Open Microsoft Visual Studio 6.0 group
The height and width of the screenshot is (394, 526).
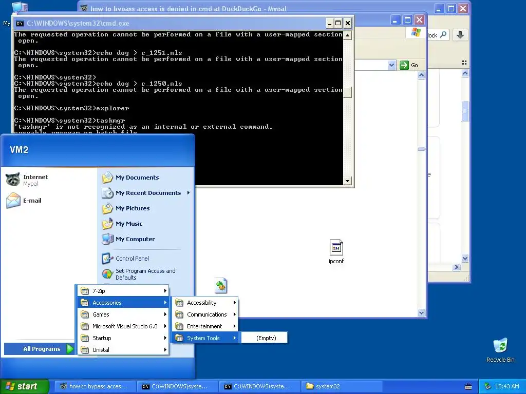123,326
